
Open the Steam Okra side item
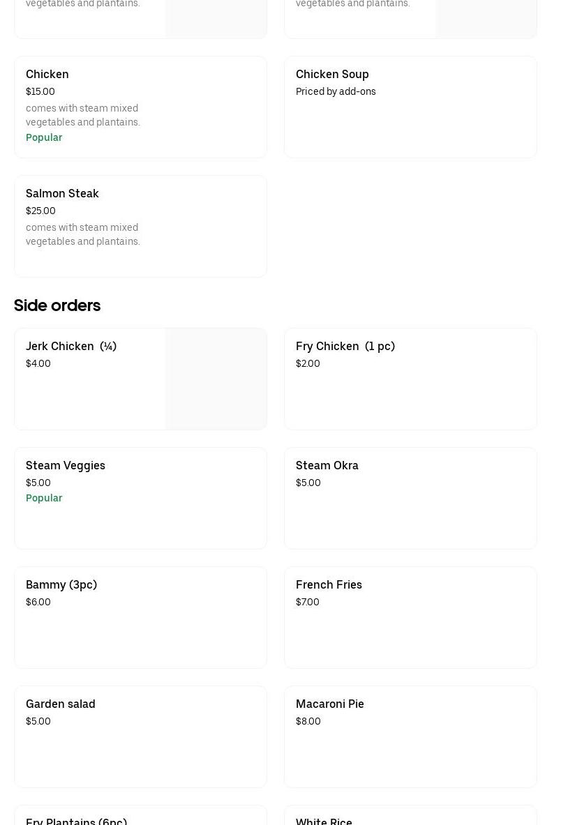[x=410, y=497]
